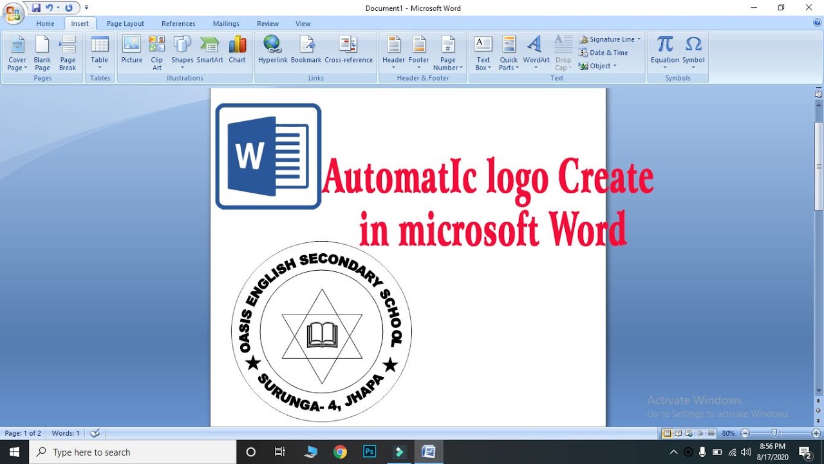Image resolution: width=824 pixels, height=464 pixels.
Task: Switch to Print Layout view
Action: point(668,433)
